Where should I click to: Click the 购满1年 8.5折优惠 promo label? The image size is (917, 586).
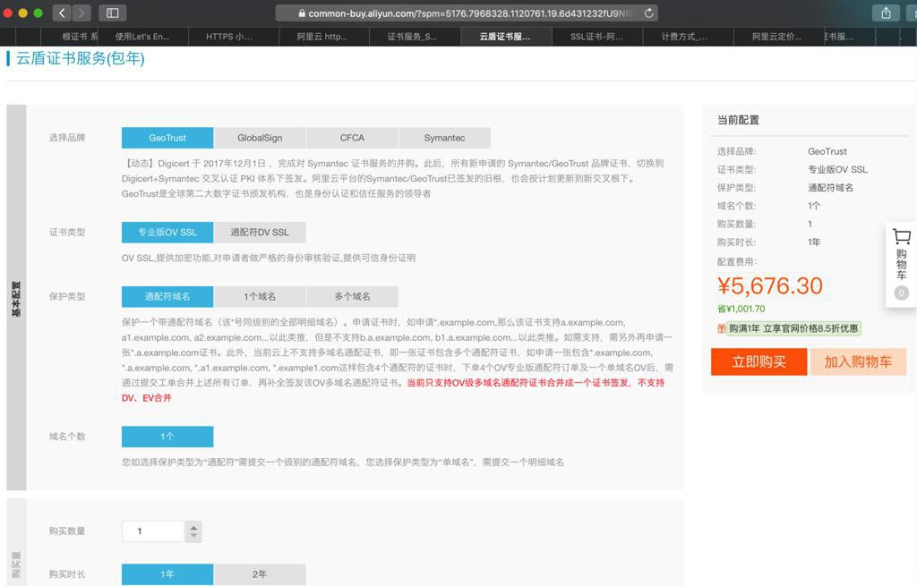click(793, 328)
